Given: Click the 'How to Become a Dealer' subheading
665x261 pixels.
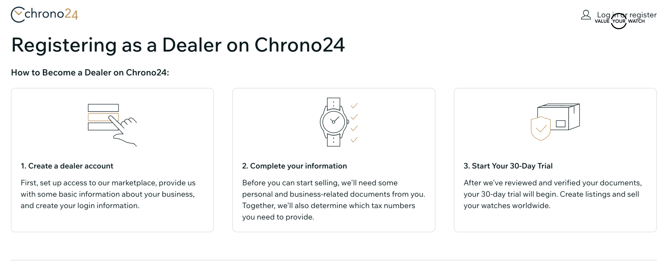Looking at the screenshot, I should point(91,72).
